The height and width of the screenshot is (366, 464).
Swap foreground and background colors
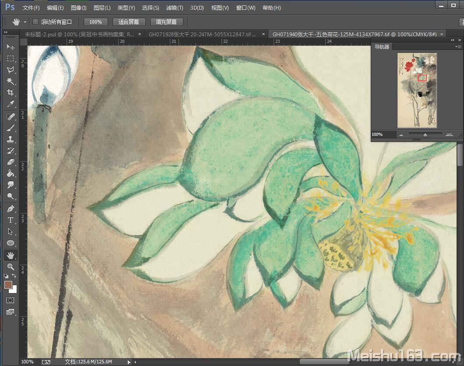pyautogui.click(x=14, y=276)
